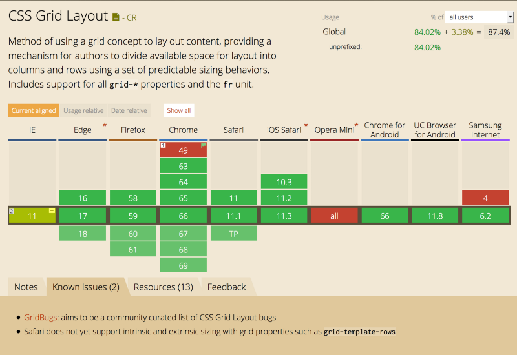Click the IE browser column header
The height and width of the screenshot is (355, 517).
pos(32,130)
